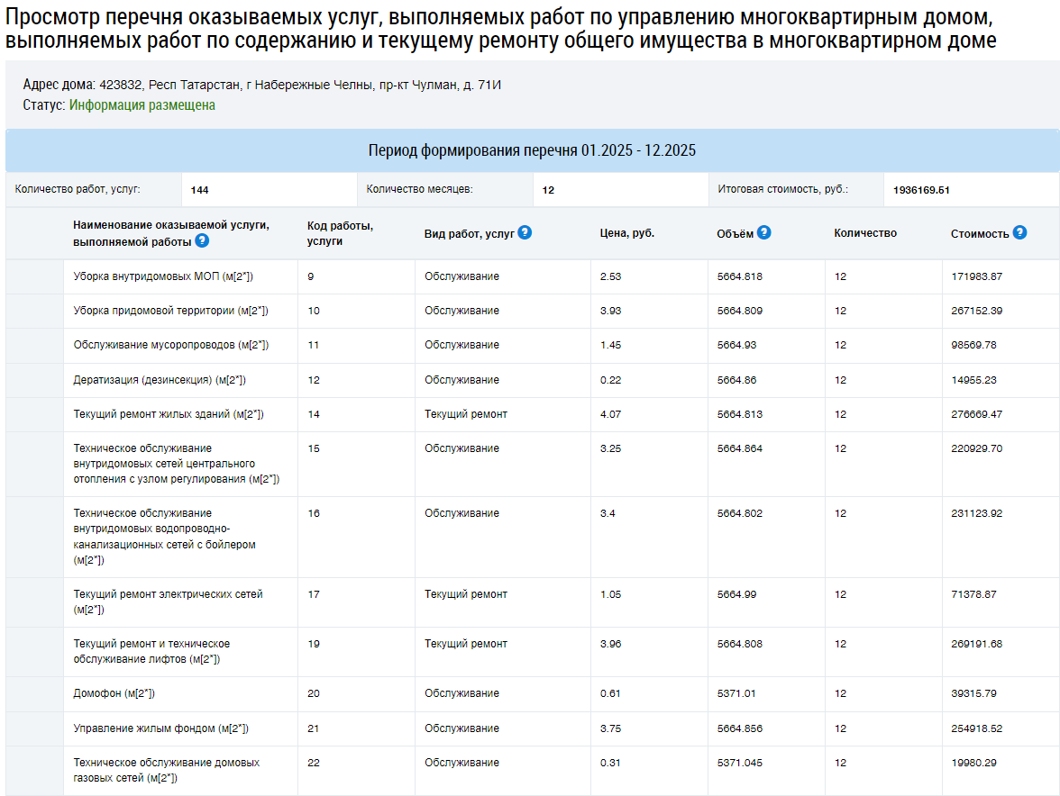Screen dimensions: 1060x796
Task: Click work code 9
Action: click(310, 276)
